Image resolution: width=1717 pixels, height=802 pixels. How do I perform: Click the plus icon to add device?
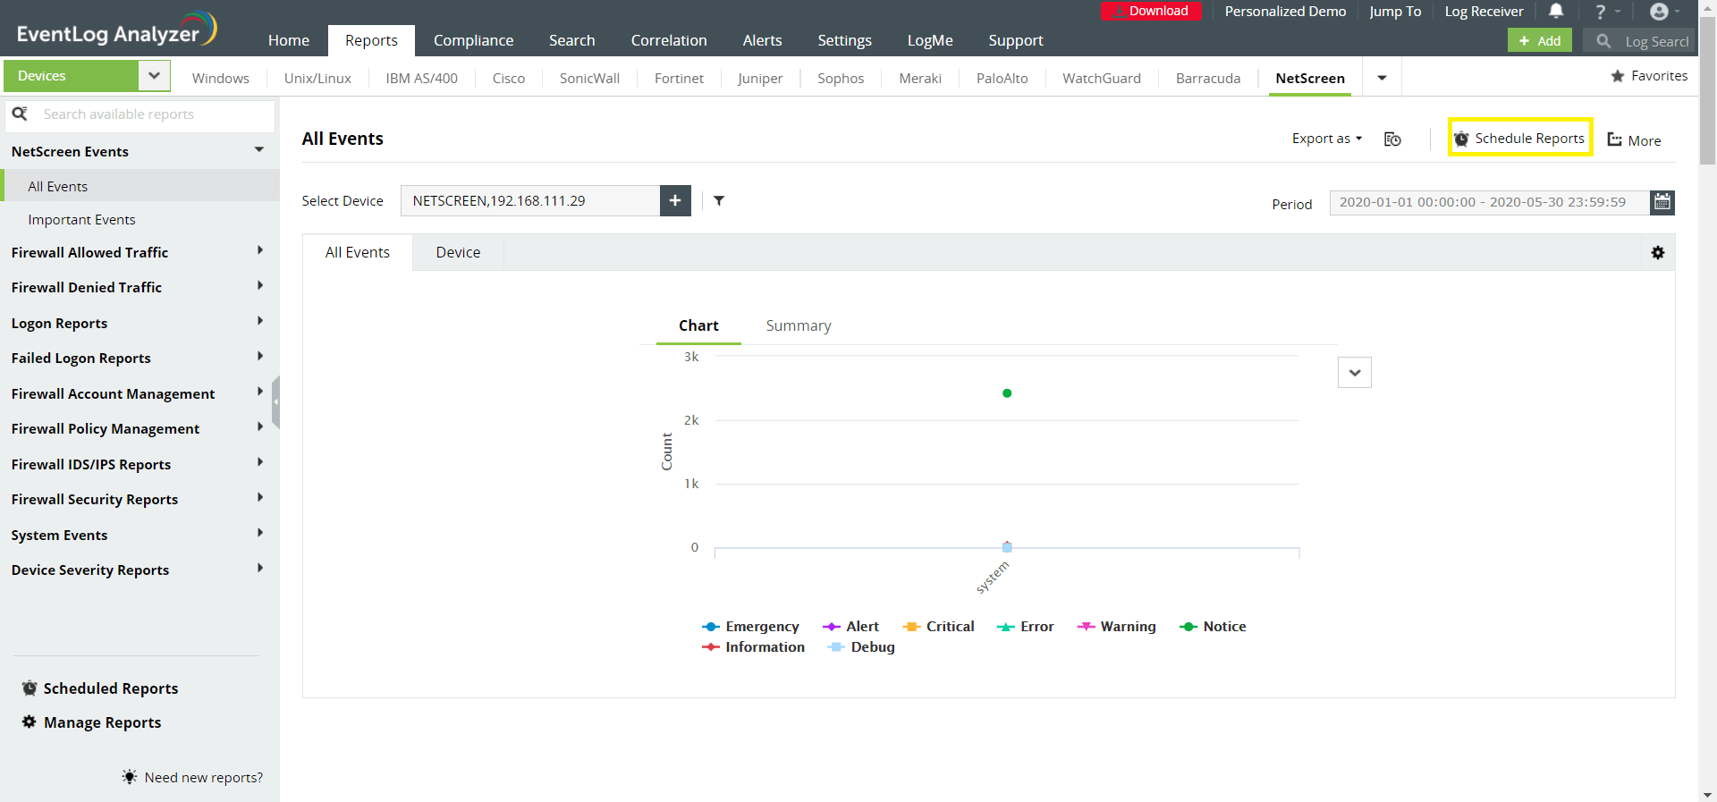(x=675, y=200)
